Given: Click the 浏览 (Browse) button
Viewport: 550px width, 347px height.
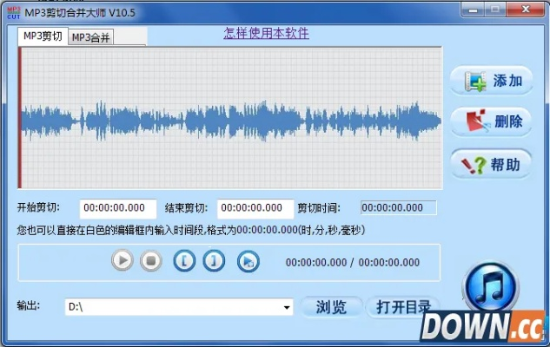Looking at the screenshot, I should (x=331, y=307).
